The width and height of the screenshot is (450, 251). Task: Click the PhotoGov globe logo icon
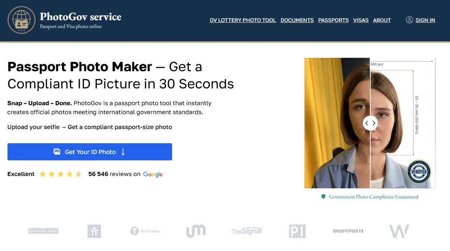coord(21,21)
